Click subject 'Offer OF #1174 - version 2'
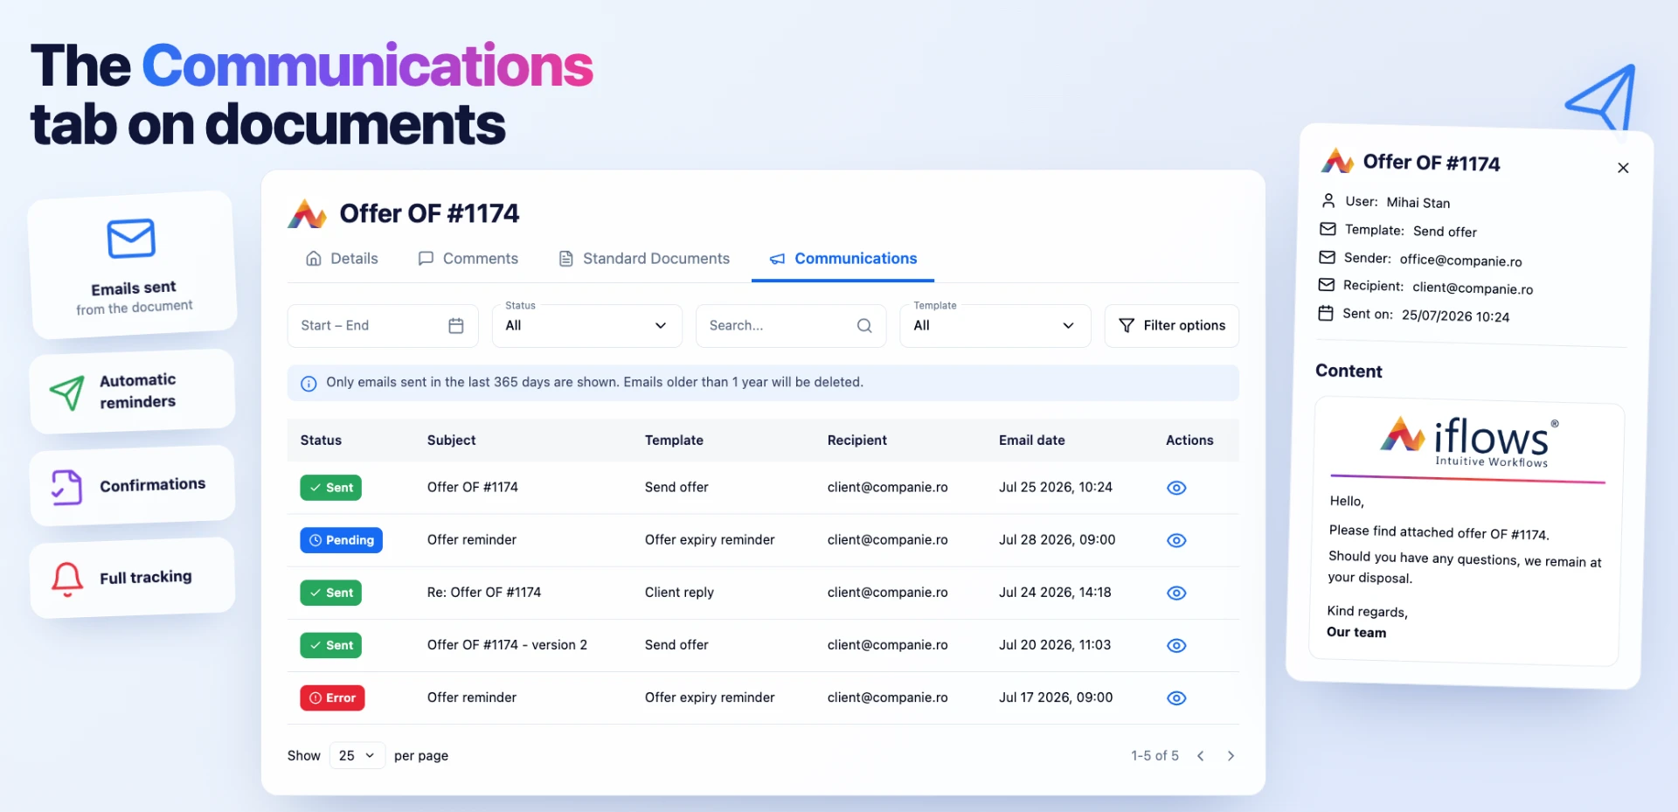This screenshot has width=1678, height=812. point(507,645)
